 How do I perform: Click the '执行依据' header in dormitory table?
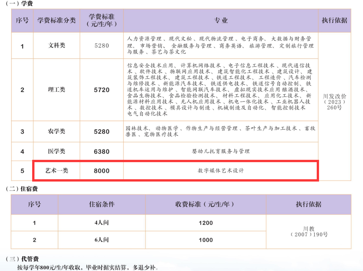[x=309, y=204]
